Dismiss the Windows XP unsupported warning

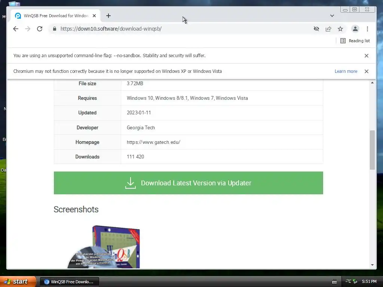click(367, 71)
